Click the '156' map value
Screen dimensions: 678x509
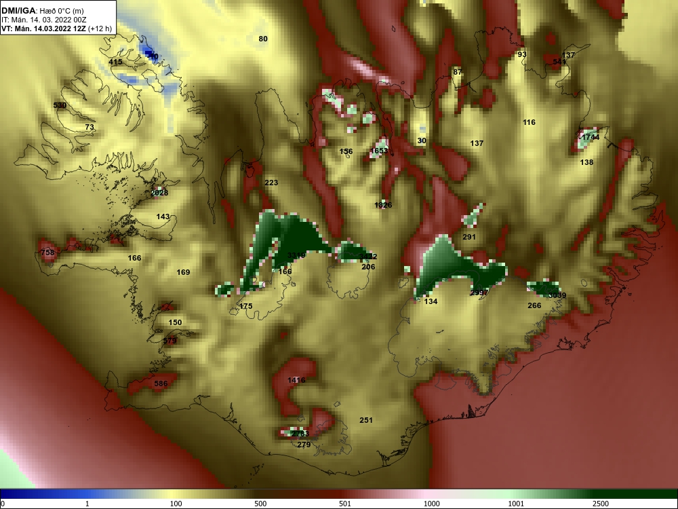[346, 151]
